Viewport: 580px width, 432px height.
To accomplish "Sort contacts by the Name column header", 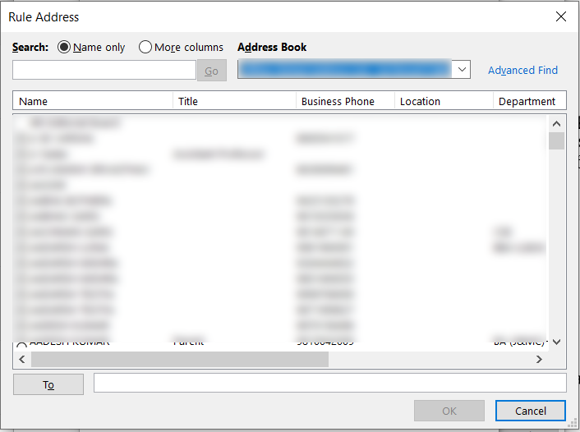I will click(93, 102).
